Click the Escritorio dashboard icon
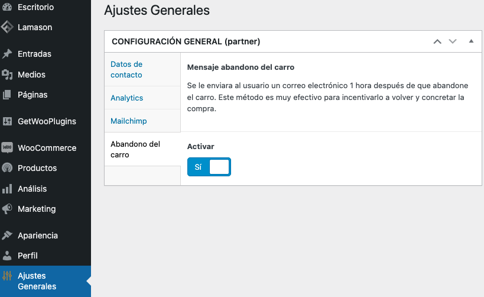 [x=7, y=7]
